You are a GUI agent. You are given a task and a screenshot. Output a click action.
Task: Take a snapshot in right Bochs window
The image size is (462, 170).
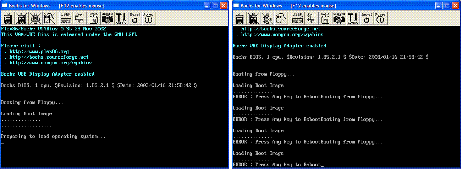[x=339, y=18]
